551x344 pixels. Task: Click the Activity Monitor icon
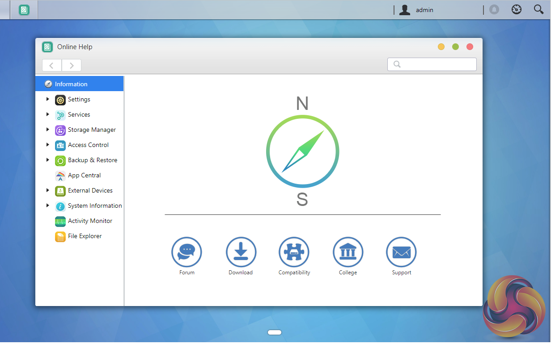[x=60, y=222]
